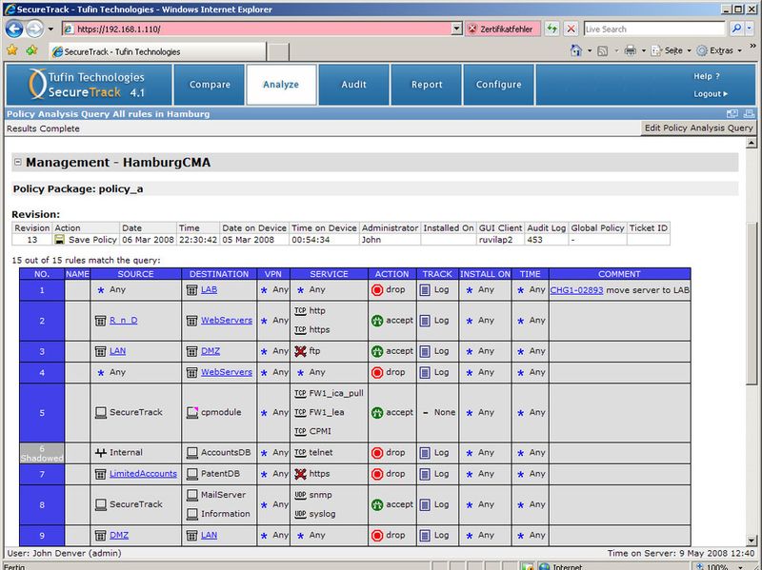
Task: Click the rule 6 Shadowed number cell
Action: [x=42, y=454]
